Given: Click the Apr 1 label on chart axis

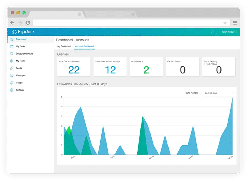Looking at the screenshot, I should click(x=73, y=157).
